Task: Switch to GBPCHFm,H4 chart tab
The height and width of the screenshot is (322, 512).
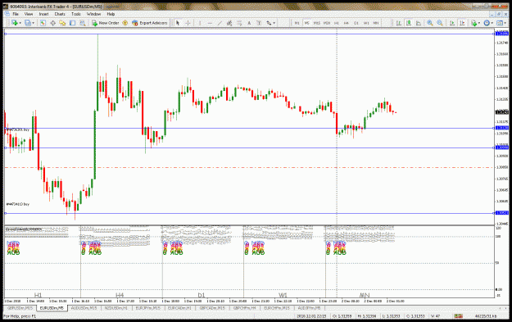Action: point(244,308)
